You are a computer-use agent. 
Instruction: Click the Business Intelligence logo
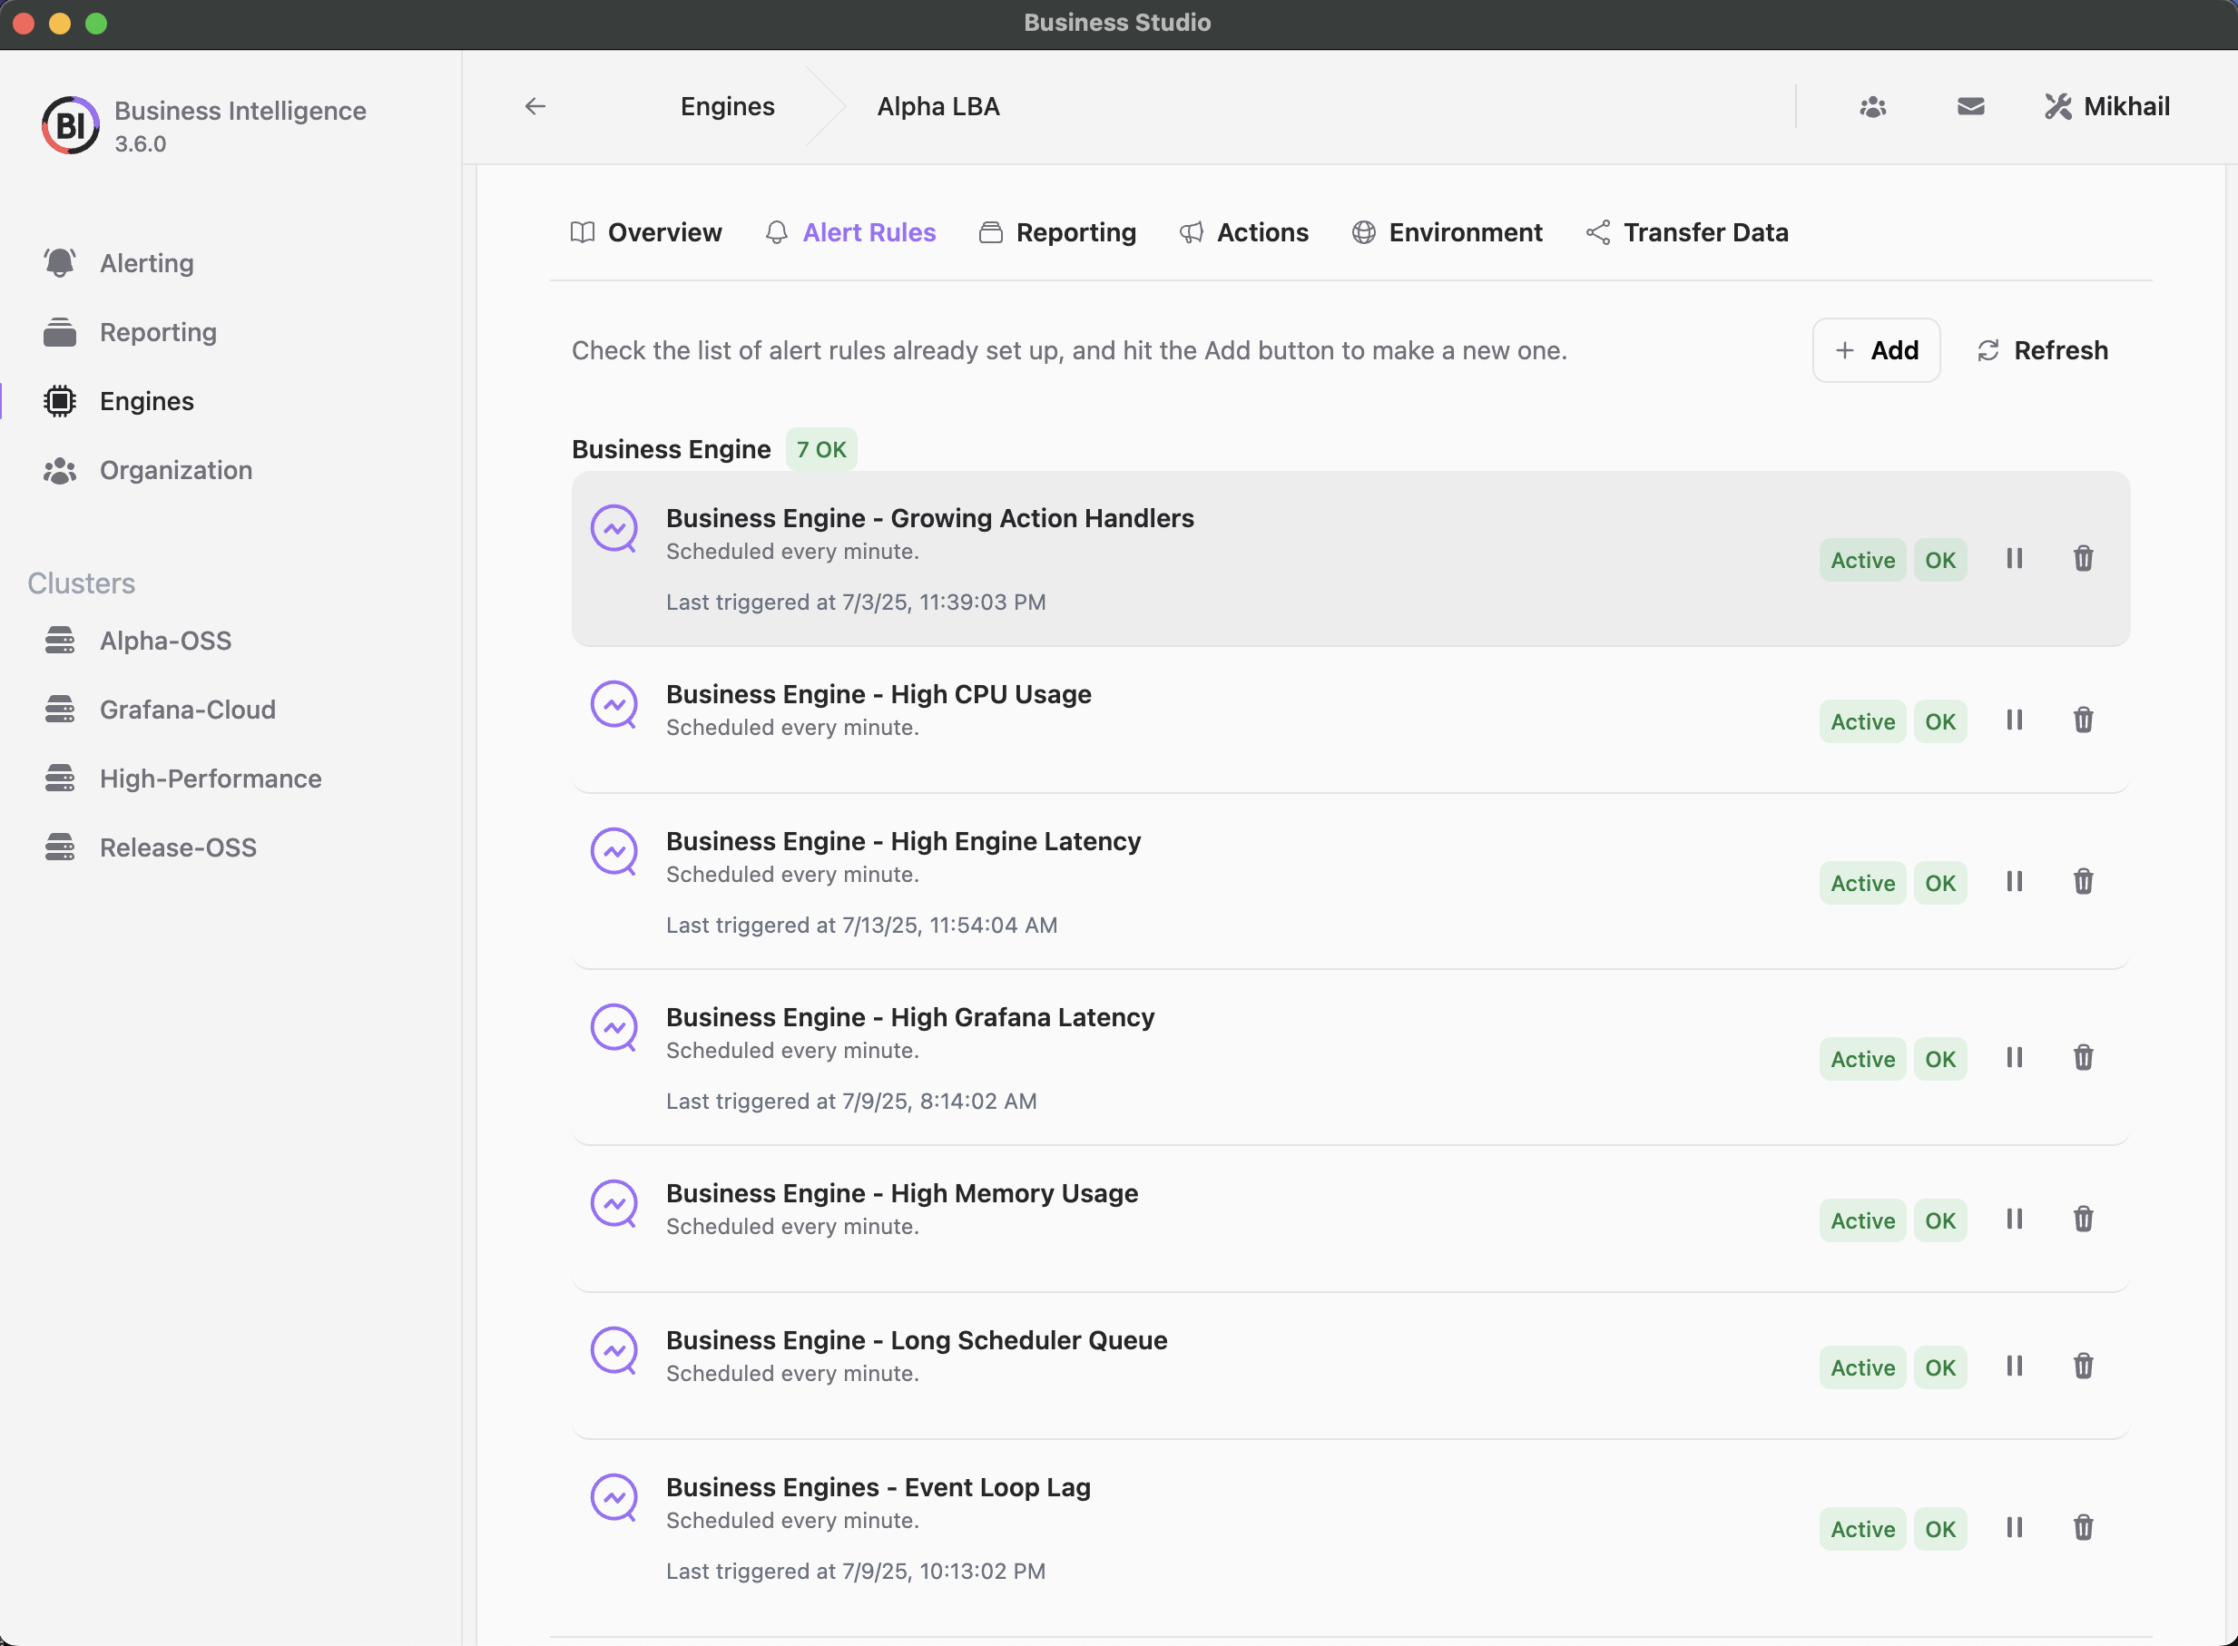(x=70, y=125)
